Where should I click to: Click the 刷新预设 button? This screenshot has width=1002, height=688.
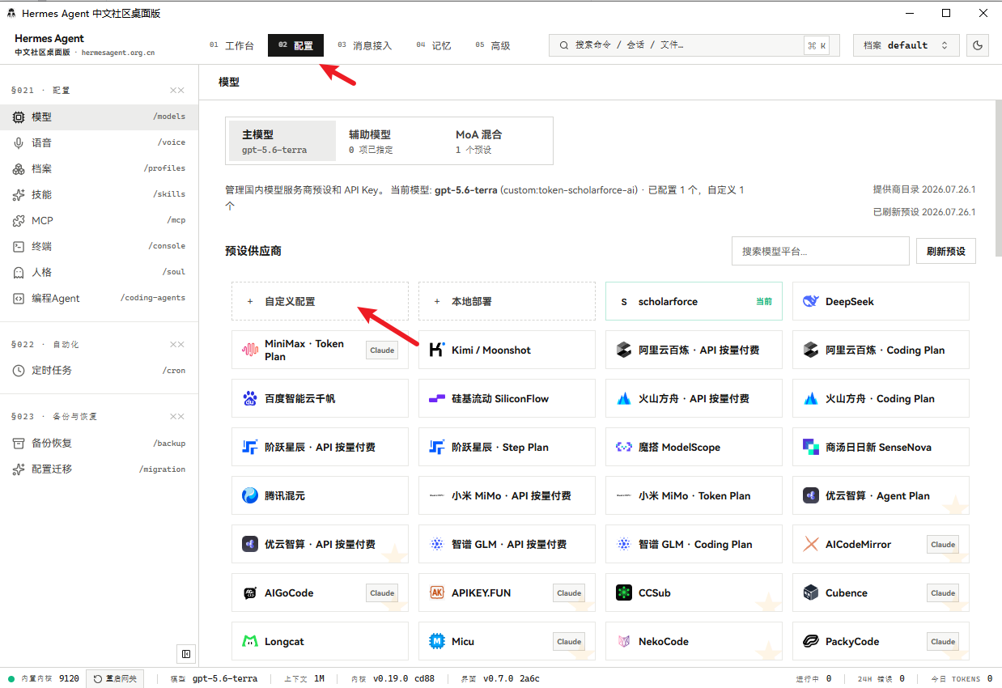pos(946,251)
